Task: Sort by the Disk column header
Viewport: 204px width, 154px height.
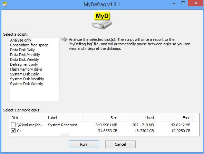Action: click(x=28, y=118)
